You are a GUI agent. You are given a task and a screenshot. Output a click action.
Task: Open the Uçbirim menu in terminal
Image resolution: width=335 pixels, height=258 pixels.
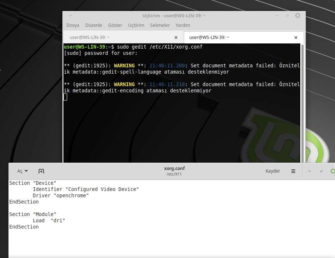(136, 25)
